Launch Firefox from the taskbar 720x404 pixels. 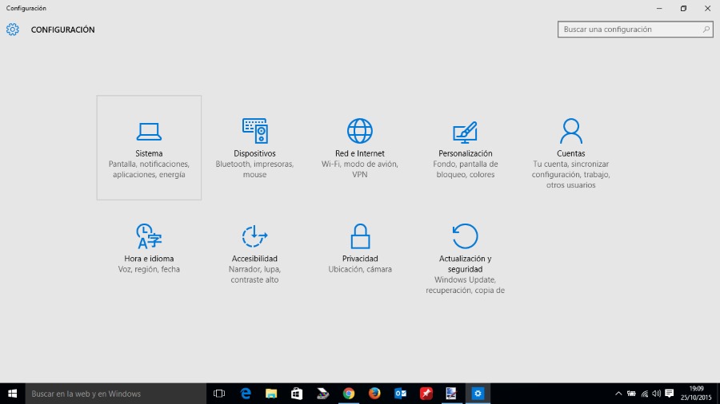tap(374, 394)
